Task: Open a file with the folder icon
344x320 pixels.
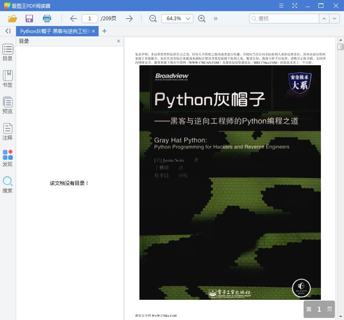Action: 12,19
